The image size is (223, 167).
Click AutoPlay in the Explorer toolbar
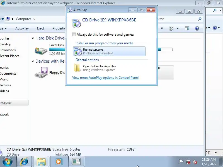22,28
